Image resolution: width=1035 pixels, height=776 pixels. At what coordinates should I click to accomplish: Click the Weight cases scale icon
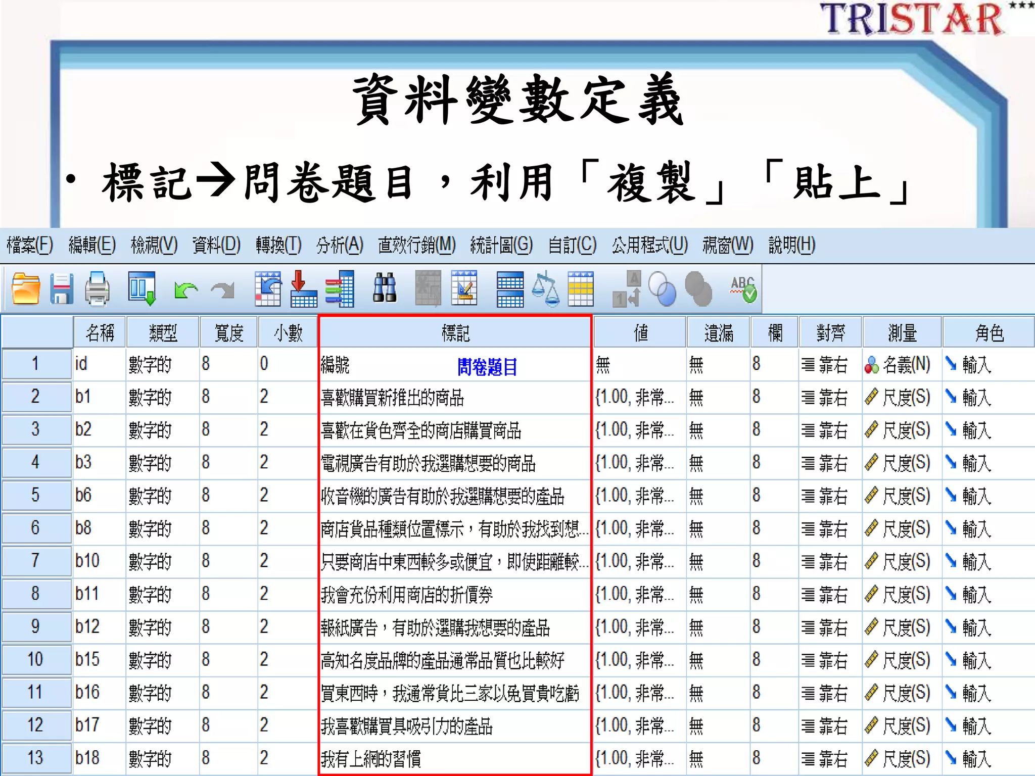pyautogui.click(x=546, y=289)
